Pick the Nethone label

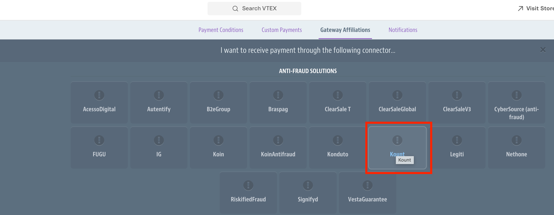coord(516,154)
